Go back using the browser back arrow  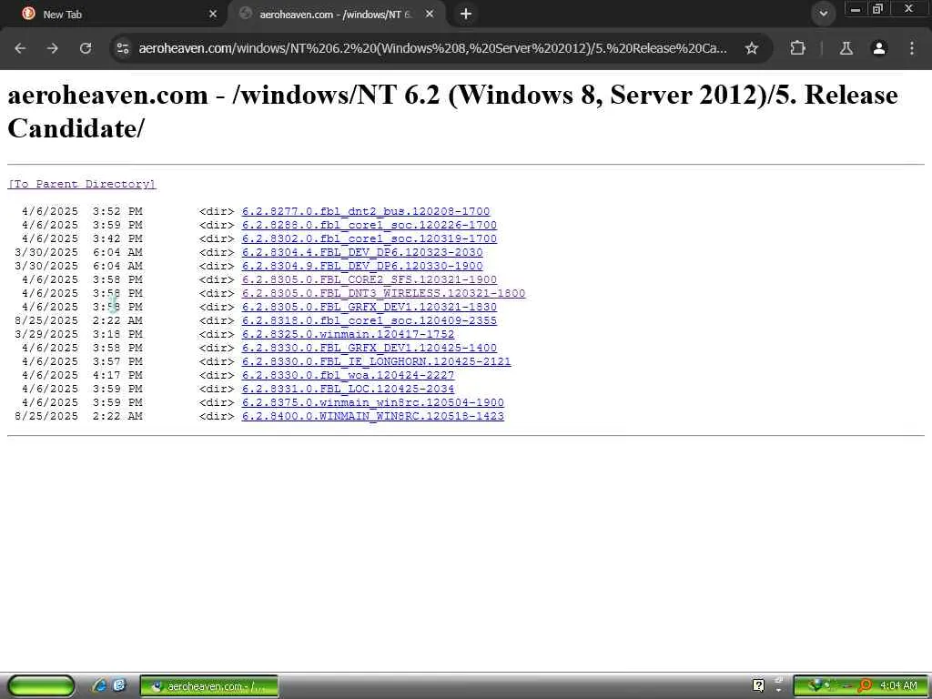click(x=20, y=48)
